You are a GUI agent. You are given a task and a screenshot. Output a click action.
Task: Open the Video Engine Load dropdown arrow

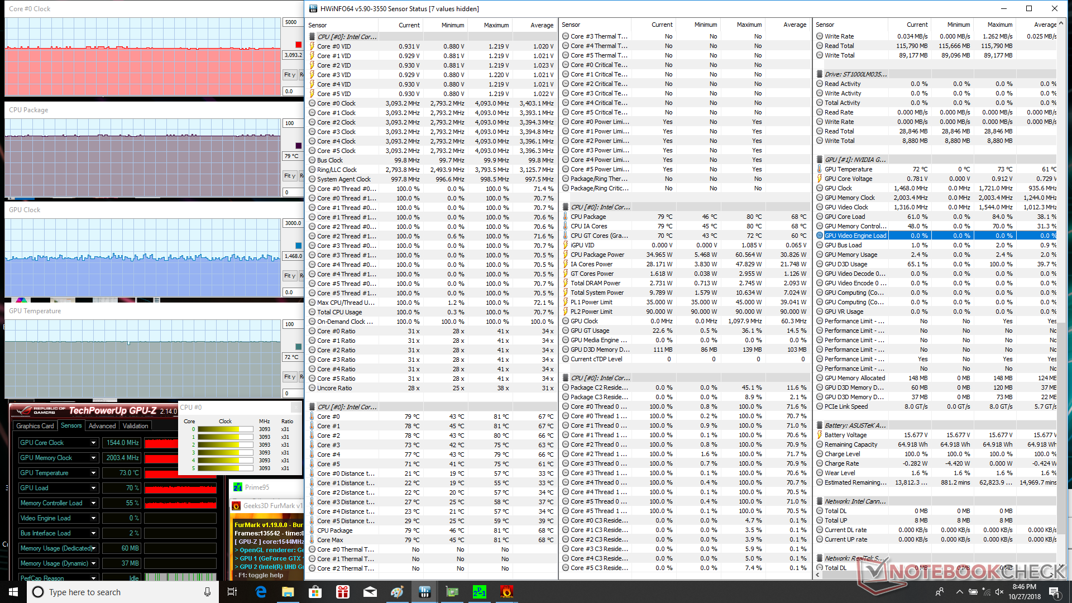pos(93,518)
